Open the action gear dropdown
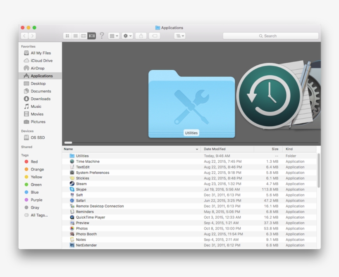 tap(127, 36)
